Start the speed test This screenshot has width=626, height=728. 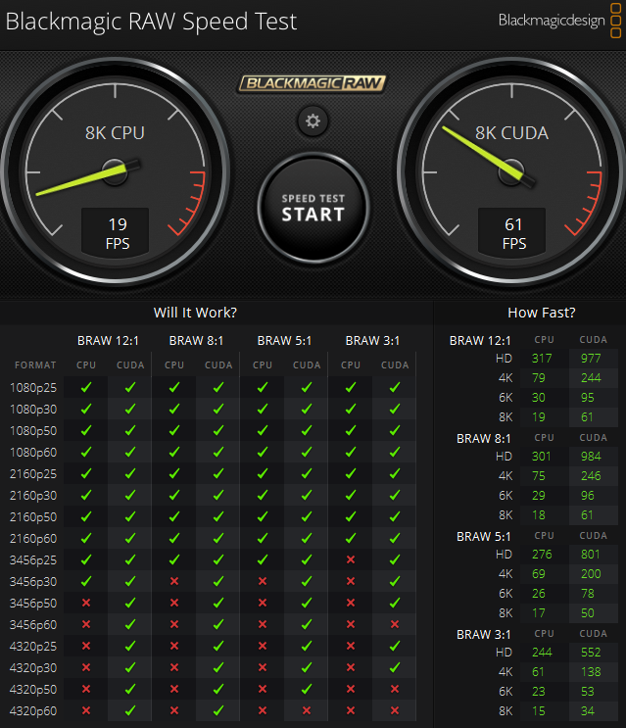pyautogui.click(x=313, y=208)
